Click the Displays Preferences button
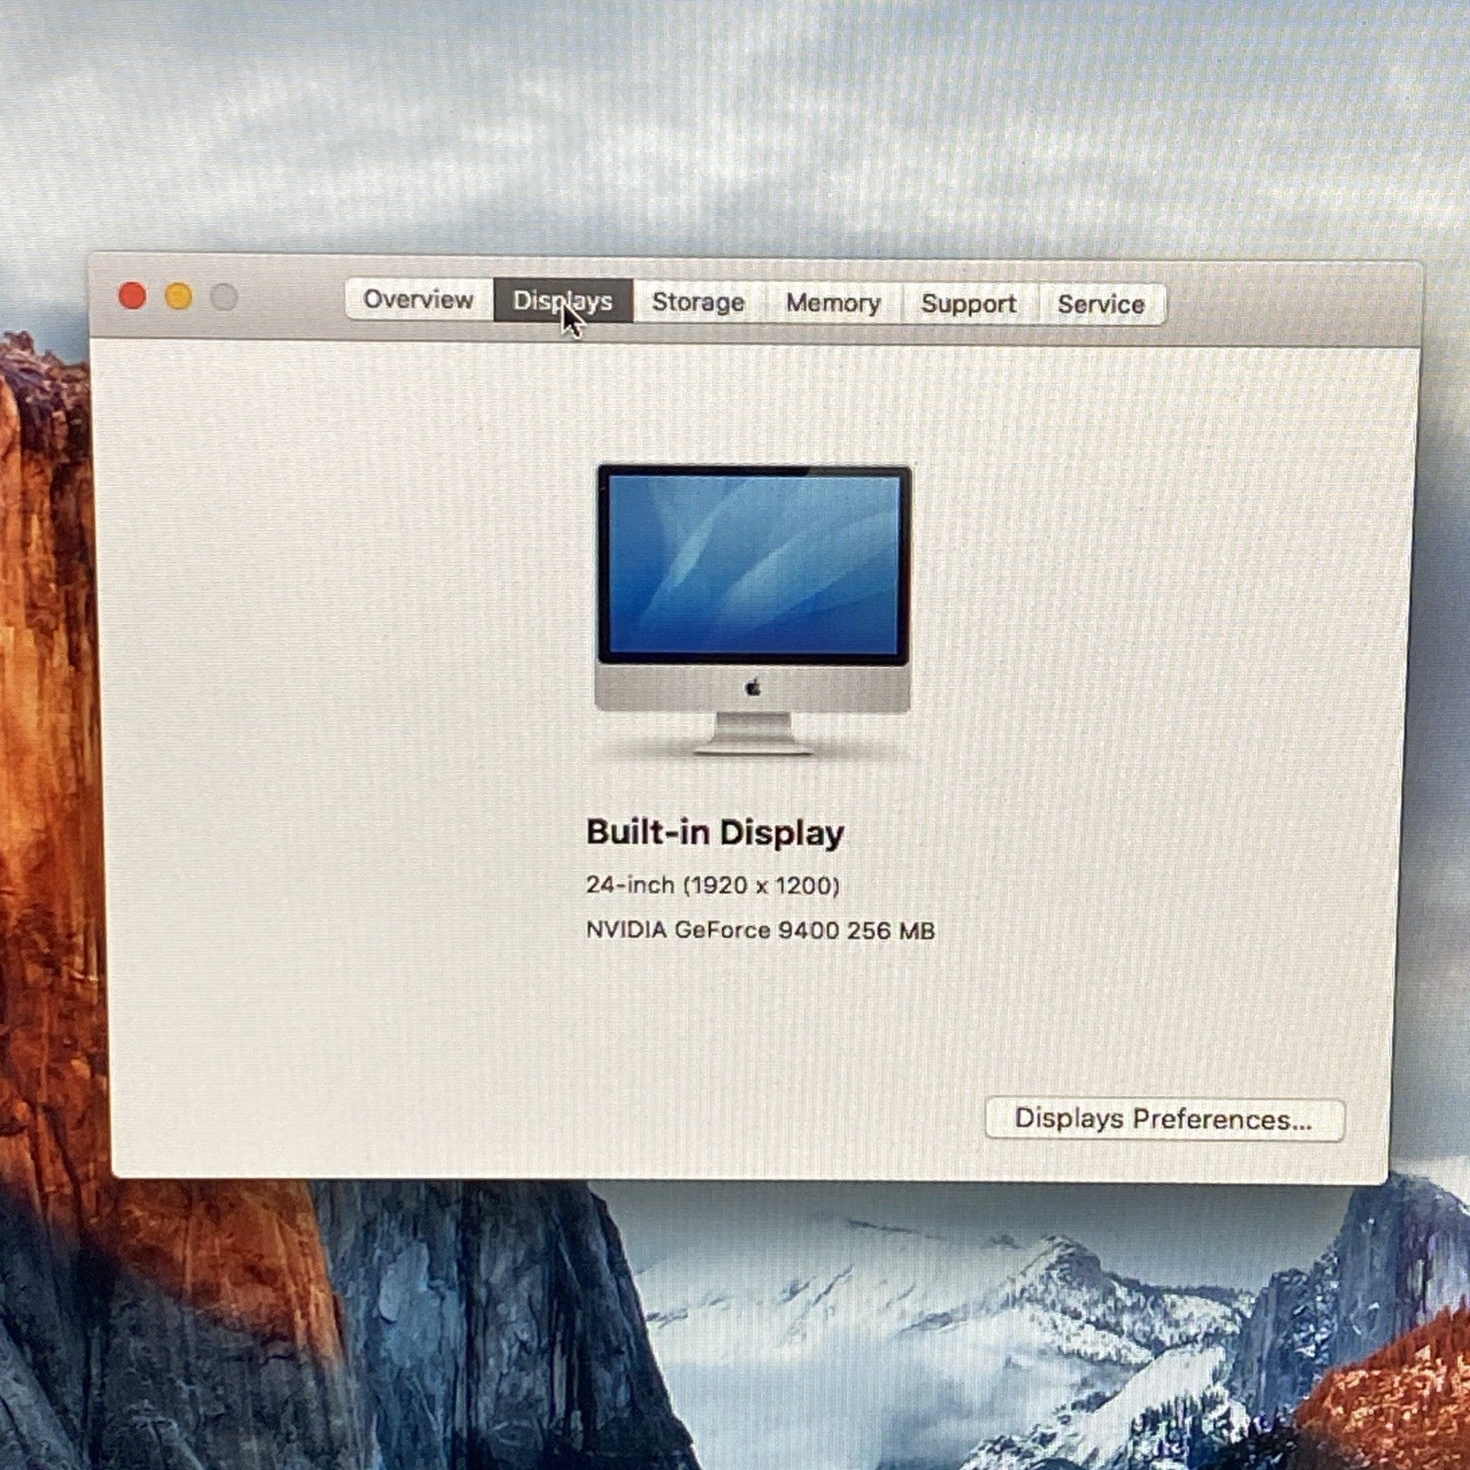 [1163, 1119]
